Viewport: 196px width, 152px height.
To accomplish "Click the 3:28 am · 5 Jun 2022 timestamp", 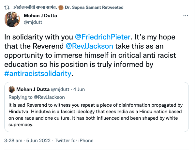I will [27, 141].
